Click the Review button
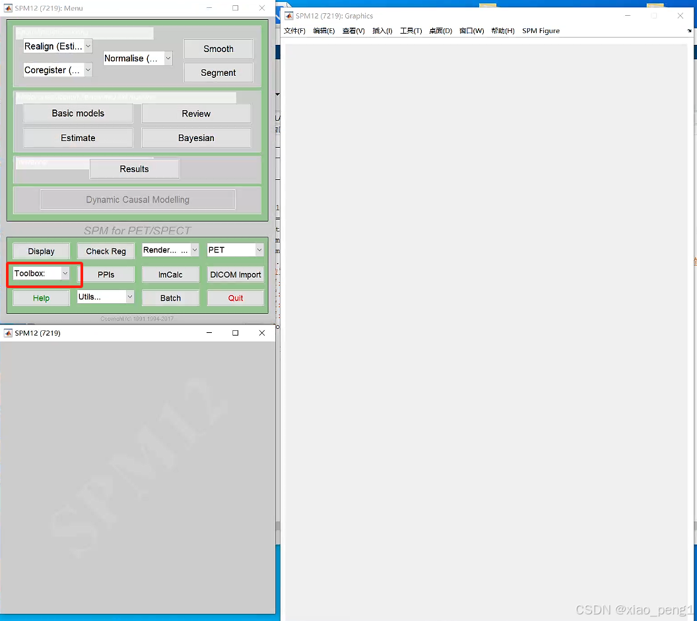Image resolution: width=697 pixels, height=621 pixels. pos(196,113)
